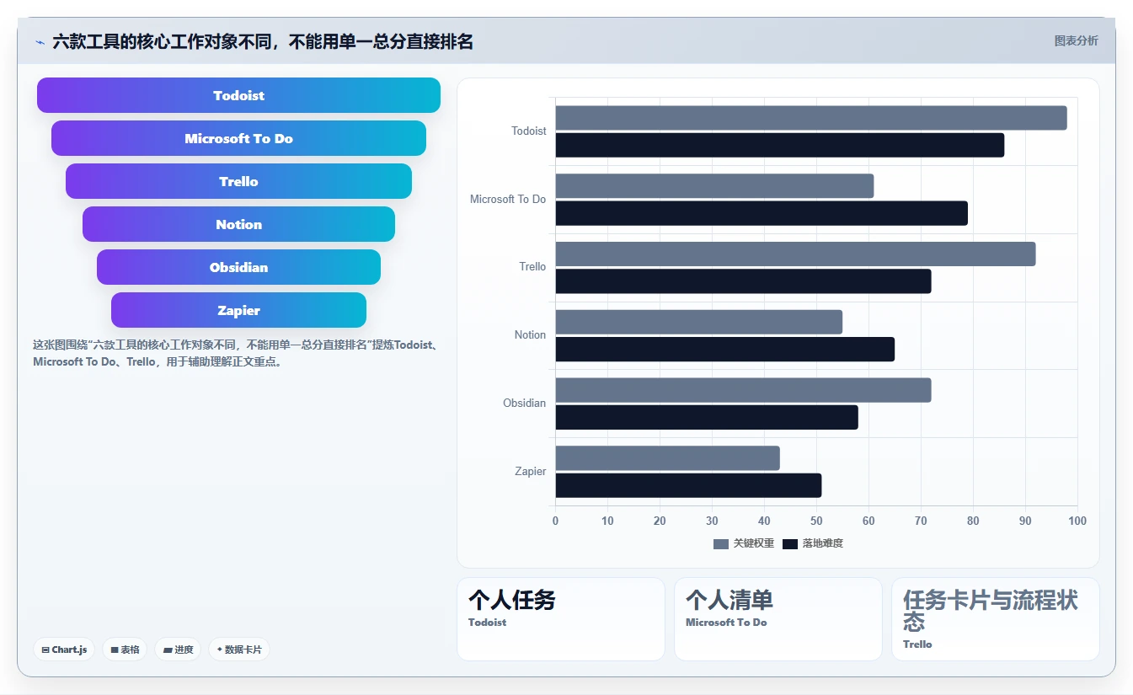Toggle the 关键权重 dataset in the chart legend
The image size is (1133, 695).
pos(744,543)
